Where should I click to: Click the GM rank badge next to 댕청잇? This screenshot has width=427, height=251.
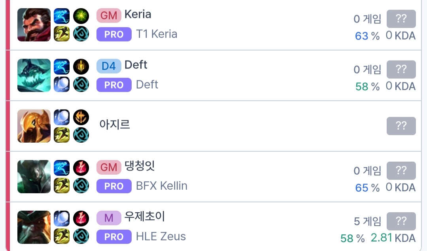[x=108, y=168]
